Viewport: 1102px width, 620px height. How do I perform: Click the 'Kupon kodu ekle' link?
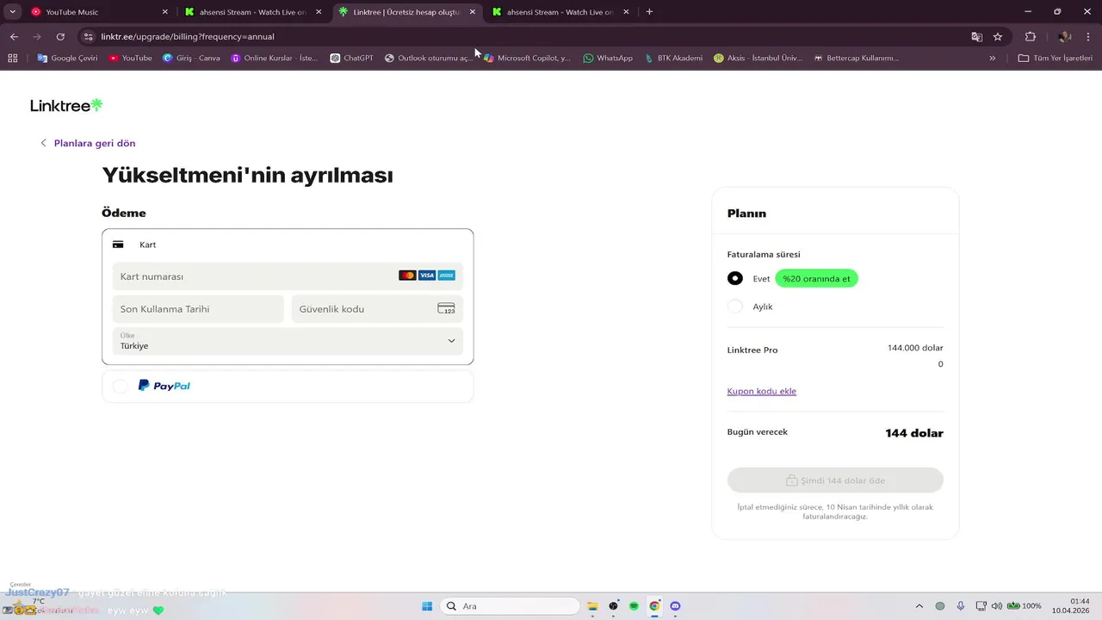pyautogui.click(x=762, y=391)
